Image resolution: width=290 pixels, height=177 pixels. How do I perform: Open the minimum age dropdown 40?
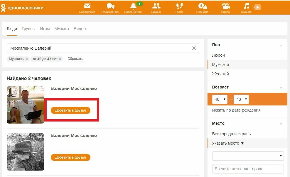[220, 99]
